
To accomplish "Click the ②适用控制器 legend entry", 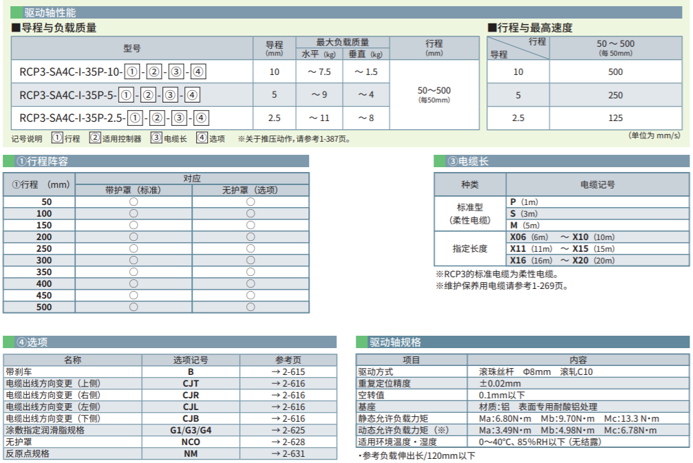I will click(116, 138).
